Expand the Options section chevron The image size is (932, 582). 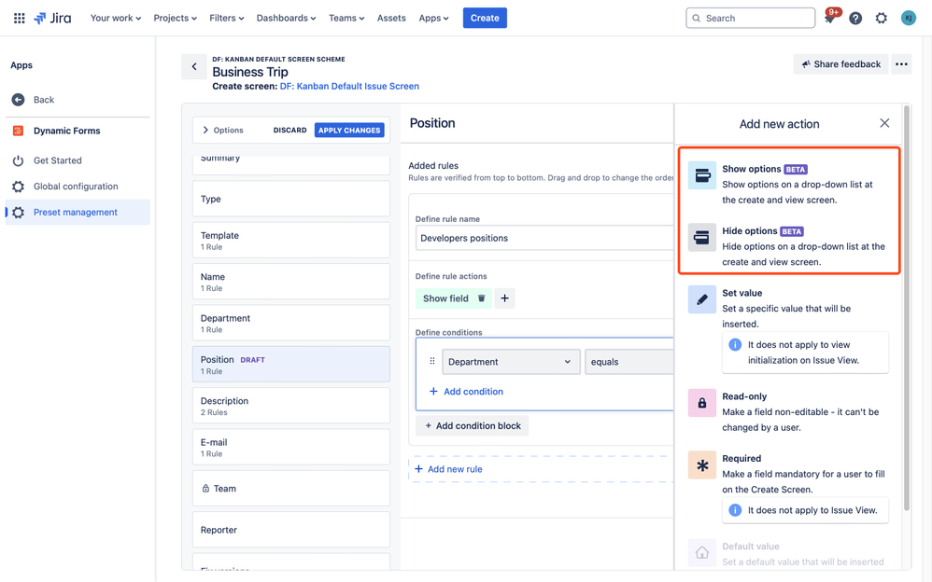(205, 130)
